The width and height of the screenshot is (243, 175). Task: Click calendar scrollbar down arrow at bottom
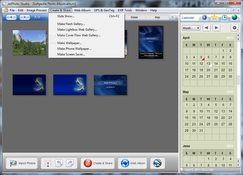(238, 165)
